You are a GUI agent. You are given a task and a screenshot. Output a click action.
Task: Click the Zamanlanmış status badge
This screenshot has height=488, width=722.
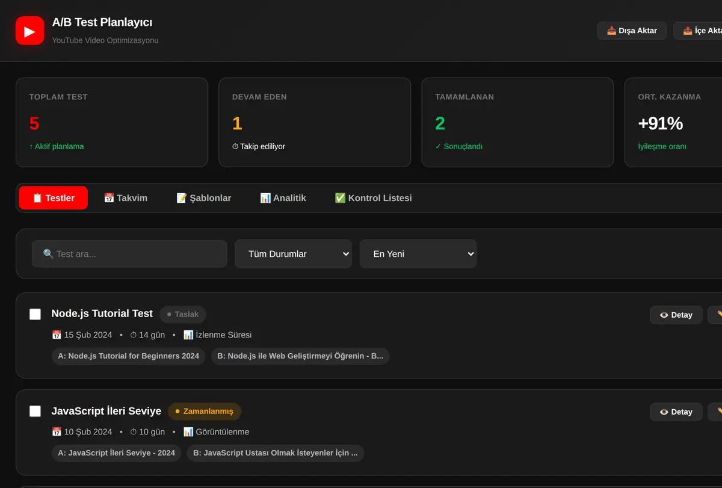coord(205,412)
